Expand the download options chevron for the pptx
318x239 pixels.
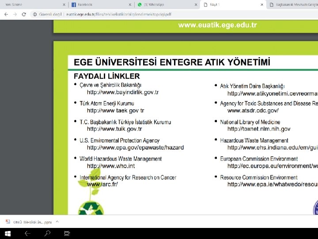tap(57, 222)
